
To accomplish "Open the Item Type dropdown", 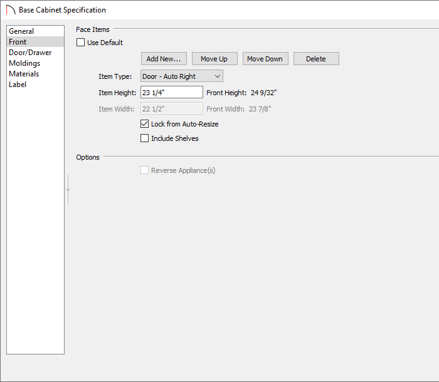I will pos(182,76).
